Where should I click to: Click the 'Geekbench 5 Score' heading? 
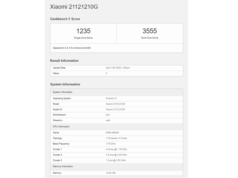(x=65, y=19)
